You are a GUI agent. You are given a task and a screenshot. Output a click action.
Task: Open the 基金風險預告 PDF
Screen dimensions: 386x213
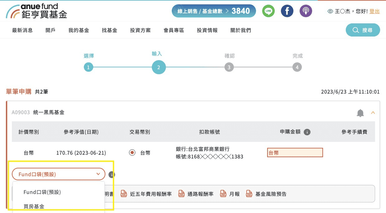[266, 194]
